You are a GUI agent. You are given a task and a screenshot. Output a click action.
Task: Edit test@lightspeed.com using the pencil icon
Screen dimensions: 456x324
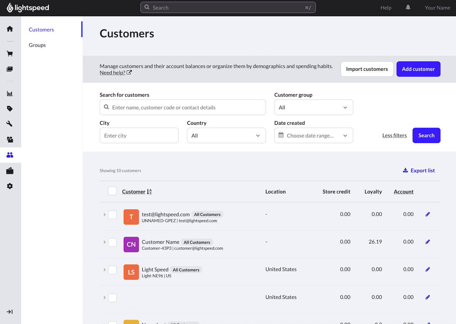click(x=428, y=214)
